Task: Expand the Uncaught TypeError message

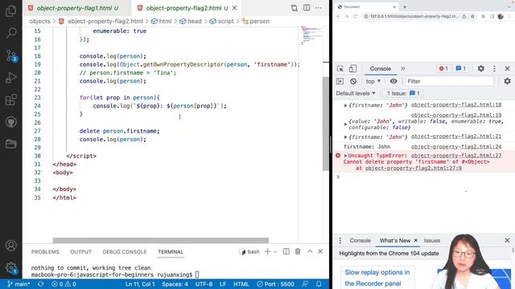Action: point(345,156)
